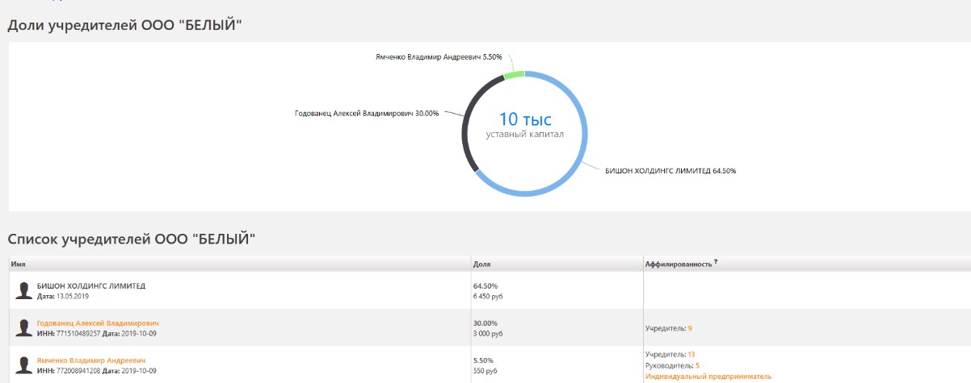Click chart label Годованец Алексей Владимирович 30.00%
The height and width of the screenshot is (383, 971).
pos(367,114)
